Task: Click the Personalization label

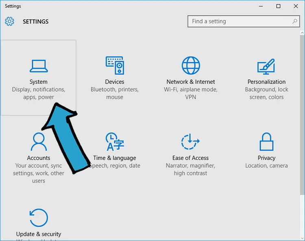Action: [266, 82]
